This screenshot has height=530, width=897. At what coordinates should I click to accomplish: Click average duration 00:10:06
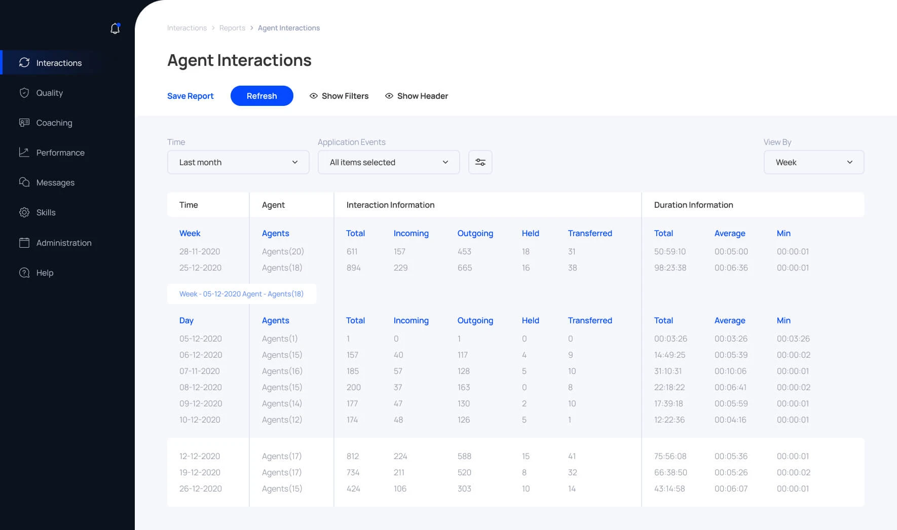pos(730,371)
